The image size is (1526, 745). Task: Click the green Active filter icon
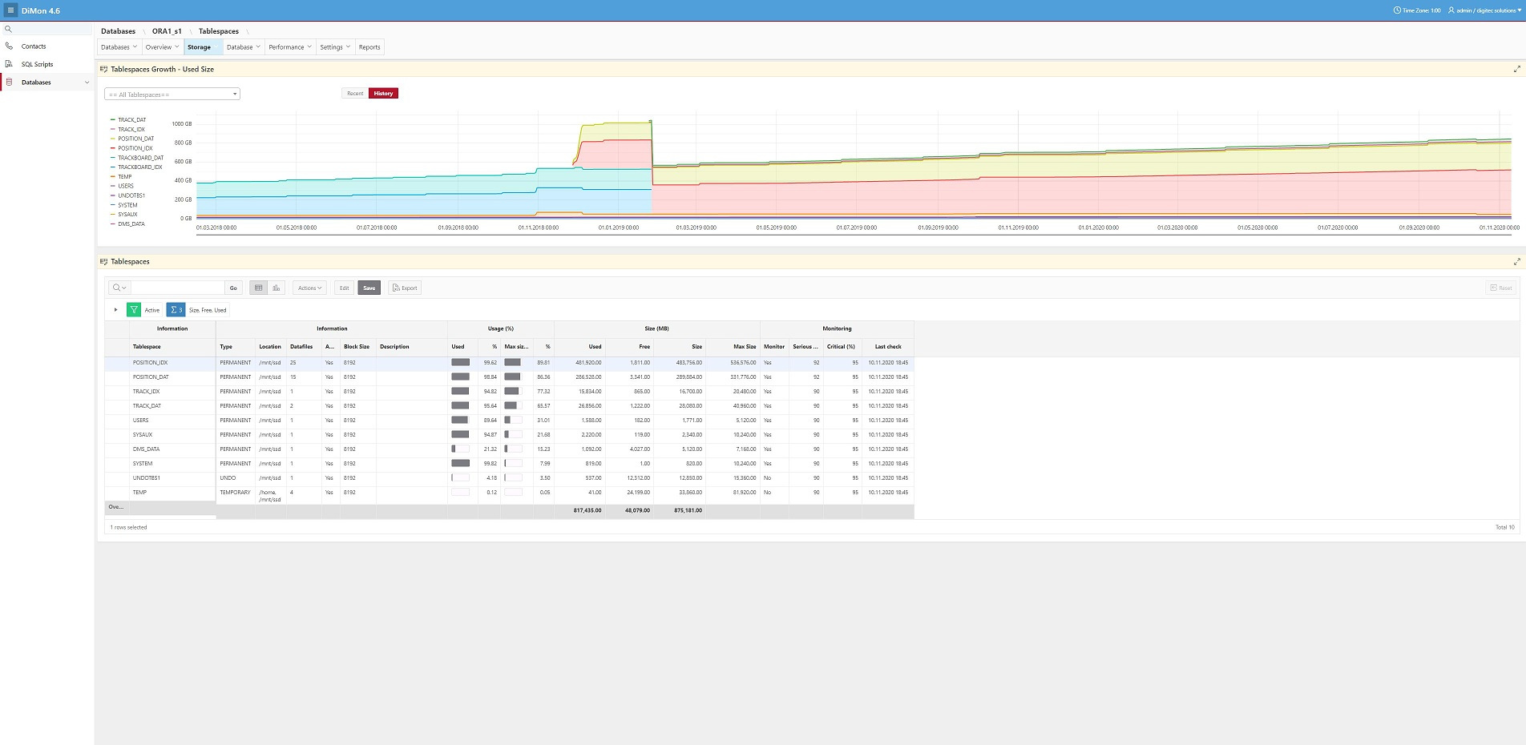[x=134, y=310]
